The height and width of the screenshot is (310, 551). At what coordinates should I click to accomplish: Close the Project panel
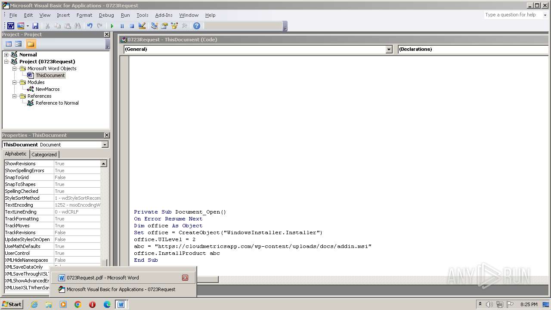pos(107,34)
